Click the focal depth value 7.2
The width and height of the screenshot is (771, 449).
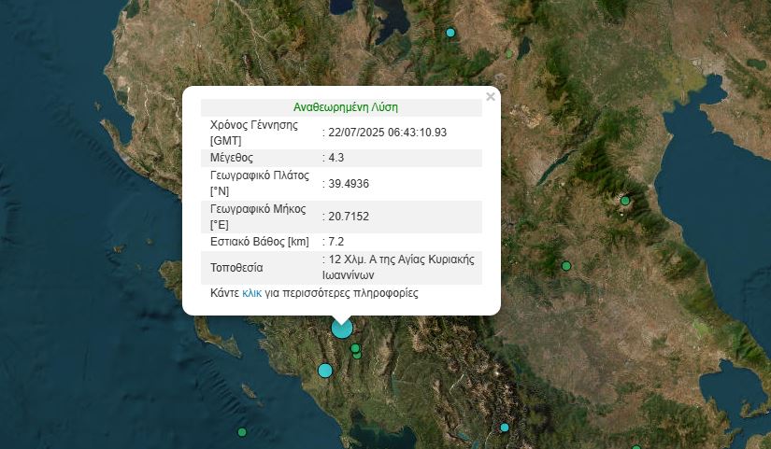pos(336,242)
